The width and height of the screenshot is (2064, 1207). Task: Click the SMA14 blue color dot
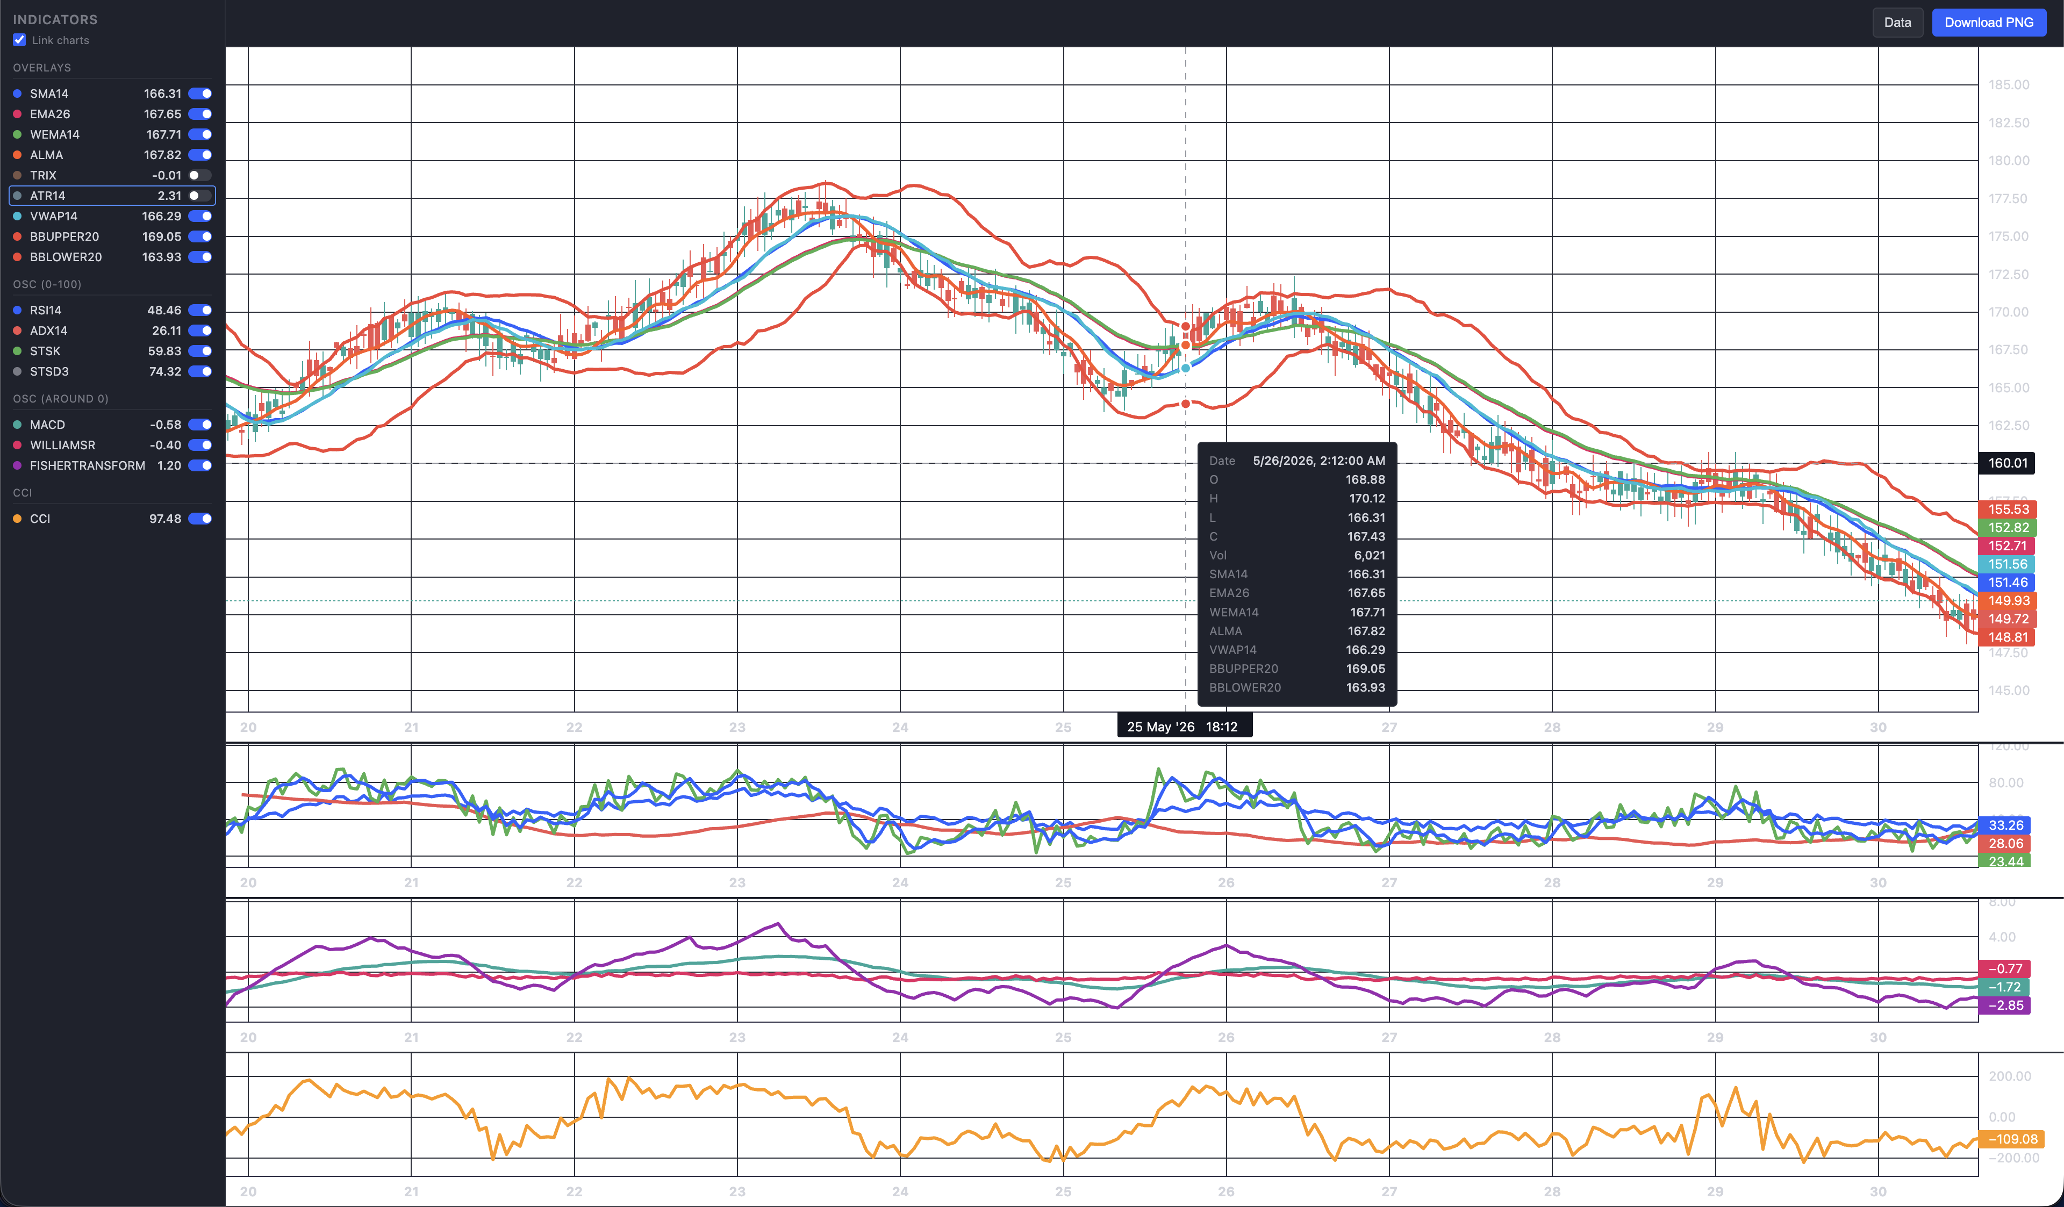tap(17, 94)
